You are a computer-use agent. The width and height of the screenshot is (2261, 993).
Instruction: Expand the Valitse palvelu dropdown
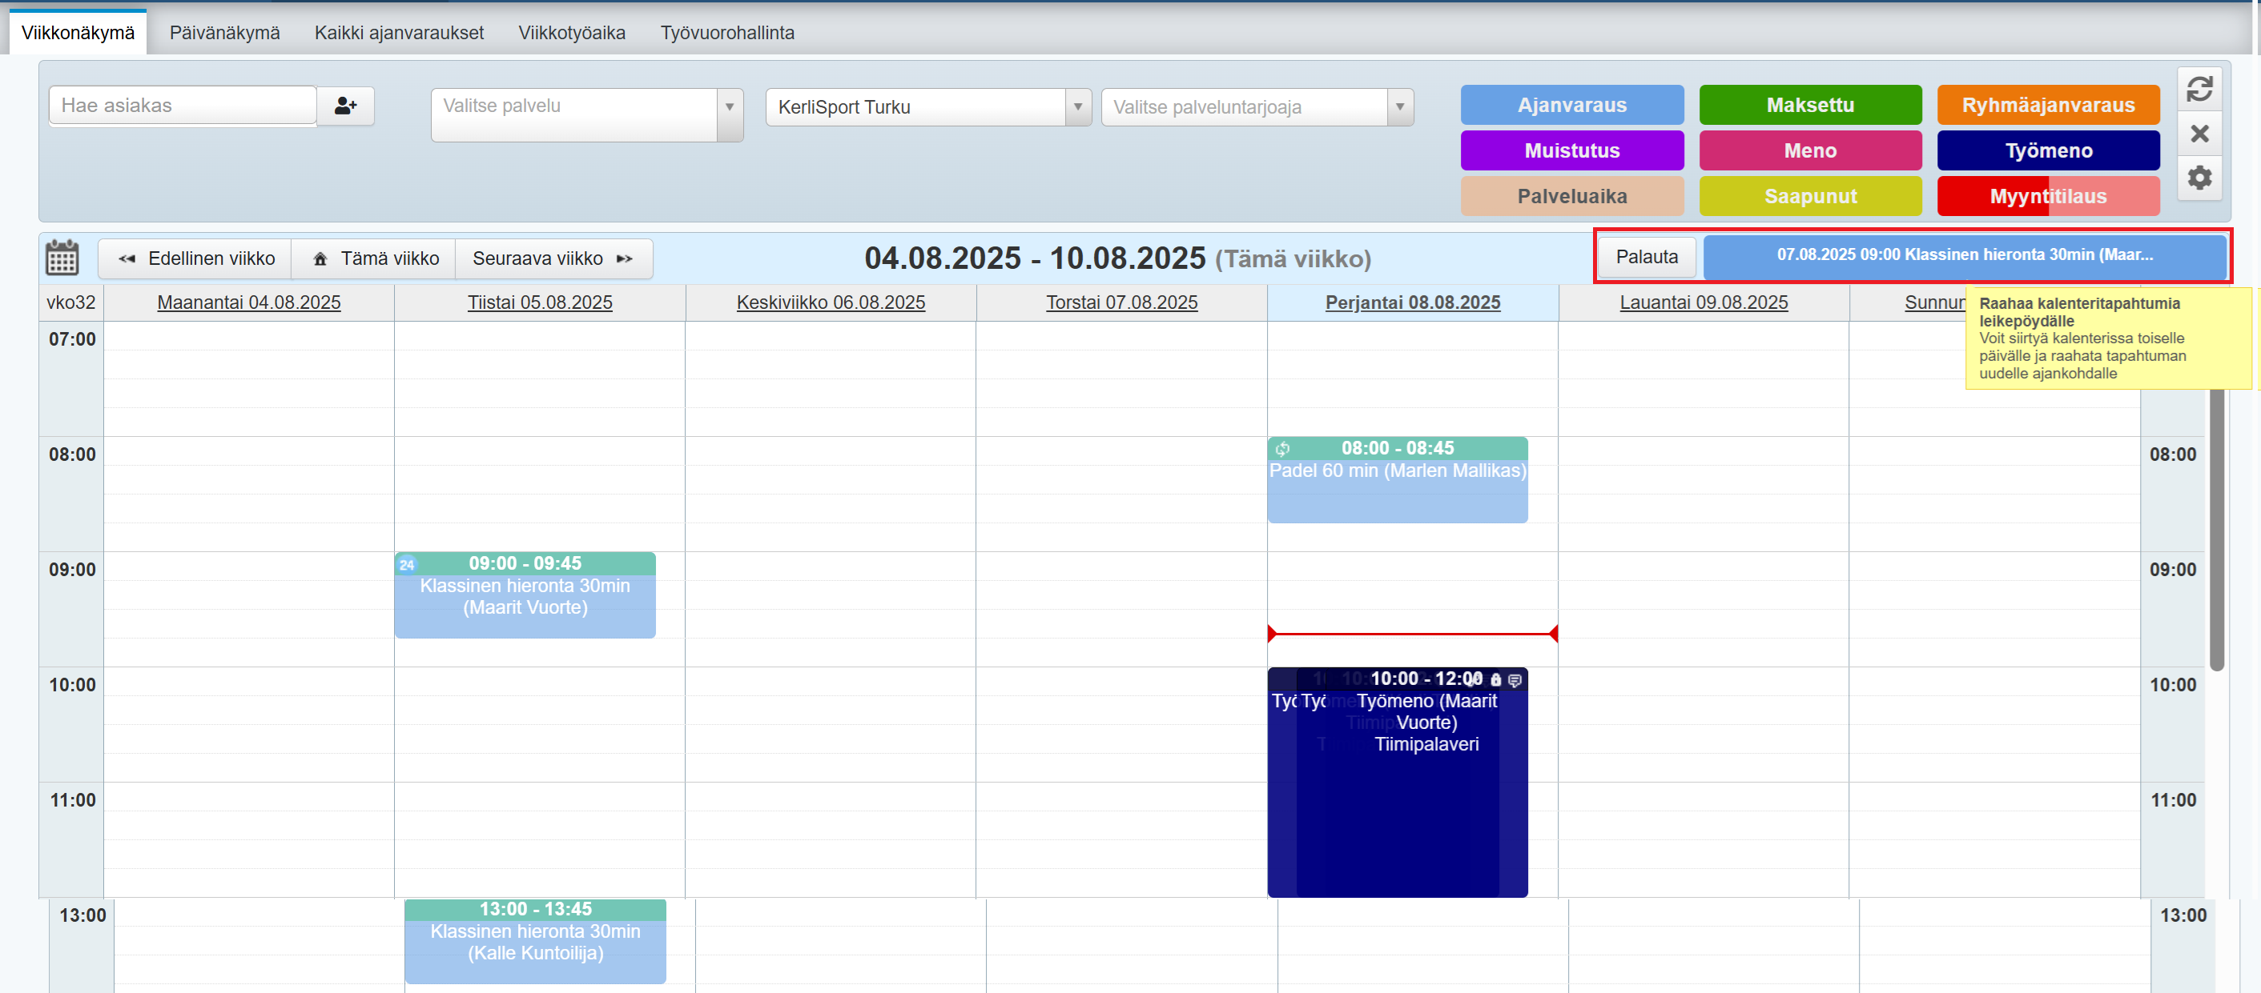pos(729,107)
